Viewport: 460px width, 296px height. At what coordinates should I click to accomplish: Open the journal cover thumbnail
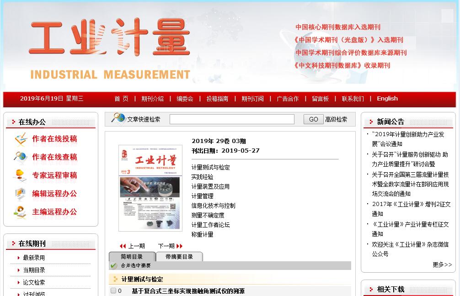[150, 188]
